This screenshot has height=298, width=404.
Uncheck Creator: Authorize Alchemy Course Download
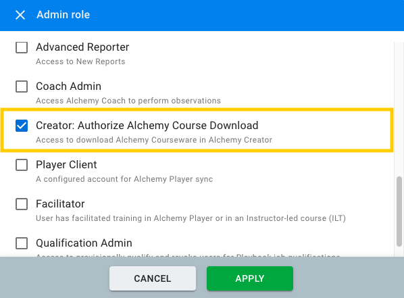pos(22,126)
